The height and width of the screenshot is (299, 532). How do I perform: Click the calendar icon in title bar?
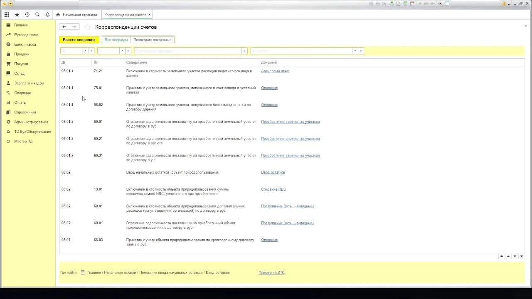click(x=412, y=3)
